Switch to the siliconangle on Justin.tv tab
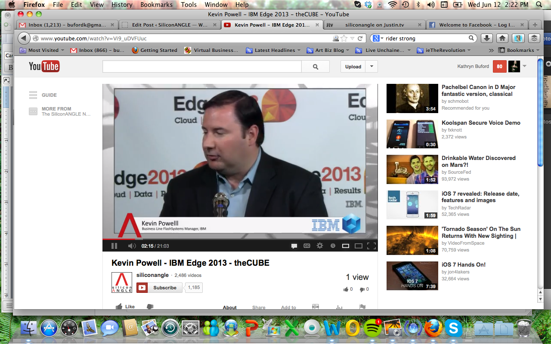 374,25
